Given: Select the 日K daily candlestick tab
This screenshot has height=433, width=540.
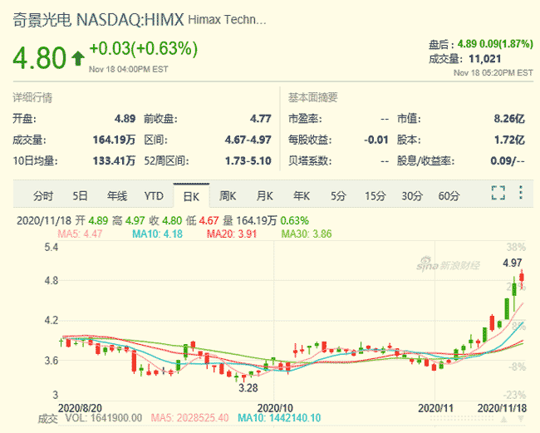Looking at the screenshot, I should click(x=191, y=196).
